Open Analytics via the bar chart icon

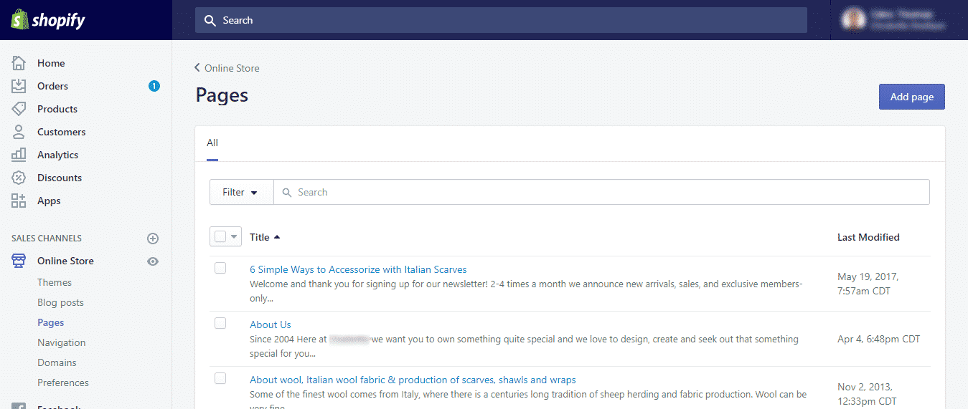pyautogui.click(x=19, y=155)
